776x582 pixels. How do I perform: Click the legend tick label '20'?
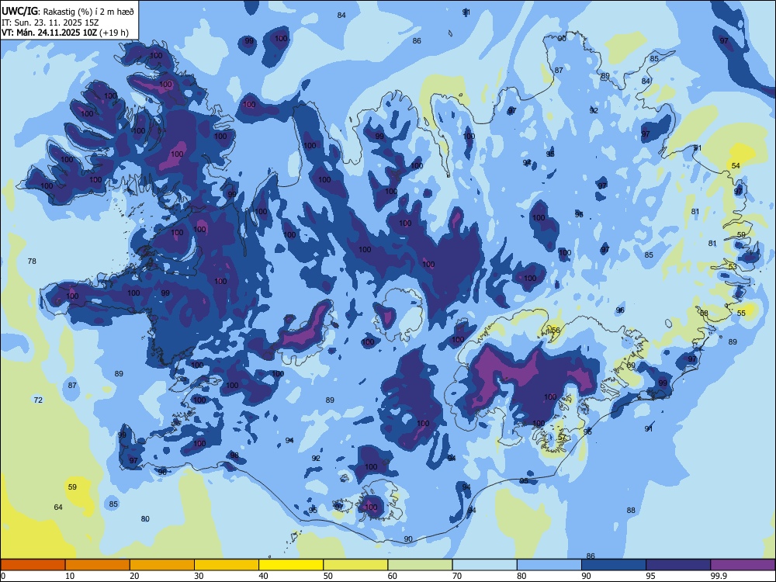[x=134, y=576]
